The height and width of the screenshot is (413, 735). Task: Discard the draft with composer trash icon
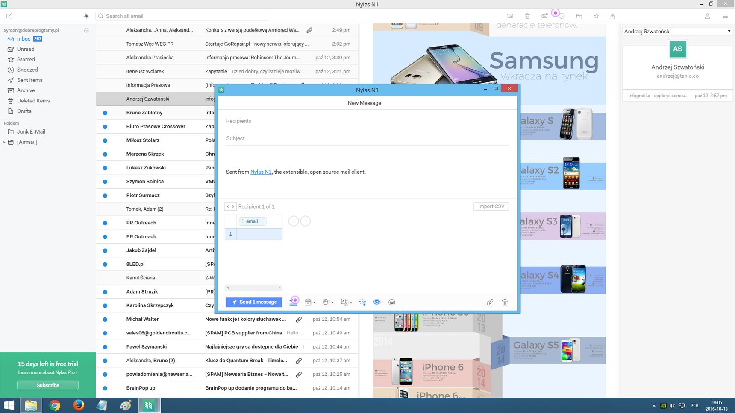click(505, 302)
